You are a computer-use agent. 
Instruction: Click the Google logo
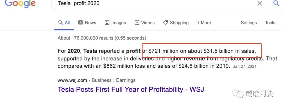tap(20, 4)
